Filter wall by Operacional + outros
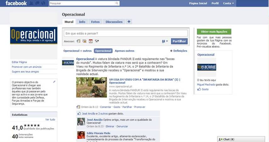The image size is (269, 142). point(77,51)
